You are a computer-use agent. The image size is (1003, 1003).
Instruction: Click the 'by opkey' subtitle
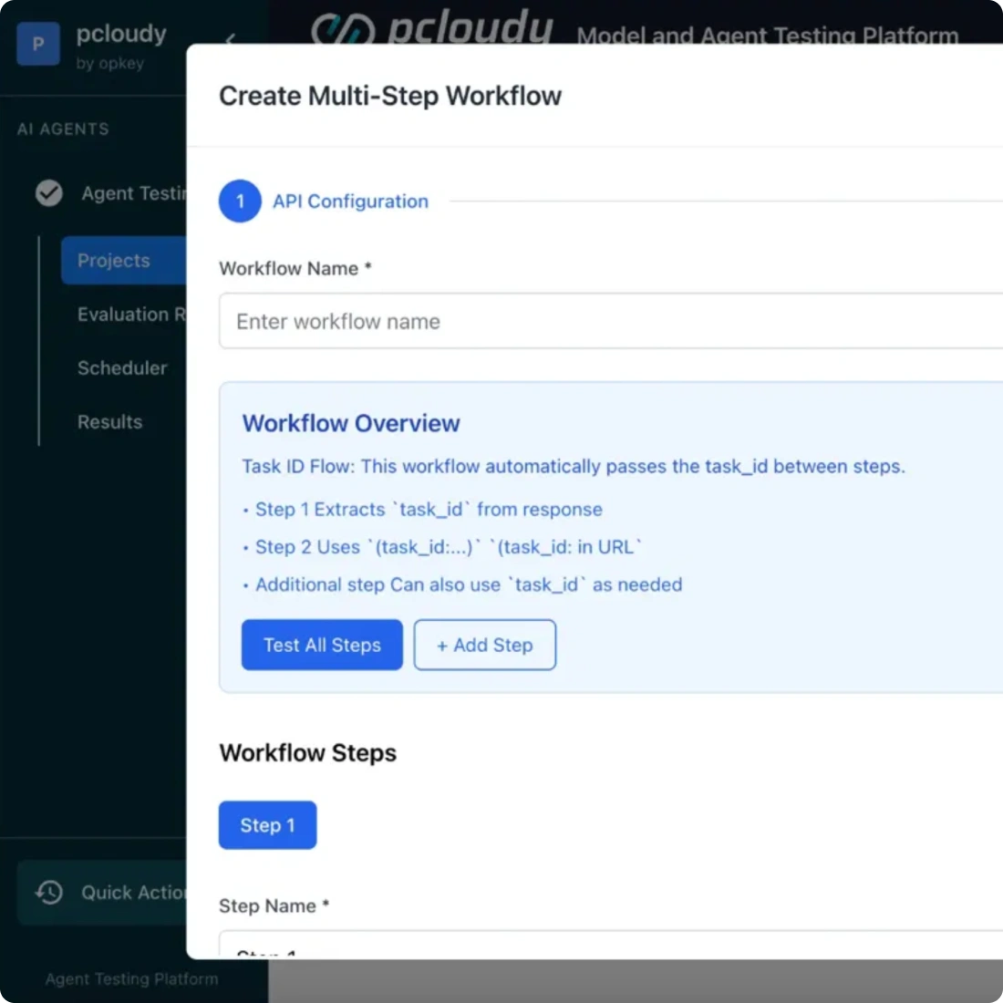(109, 63)
